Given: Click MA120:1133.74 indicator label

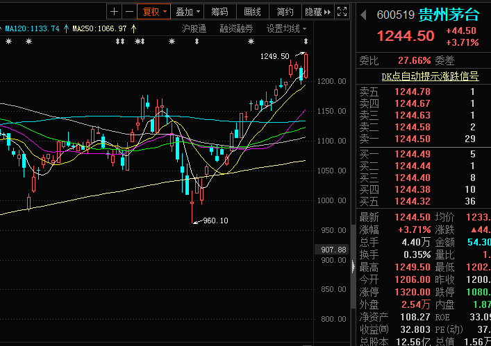Looking at the screenshot, I should point(32,28).
